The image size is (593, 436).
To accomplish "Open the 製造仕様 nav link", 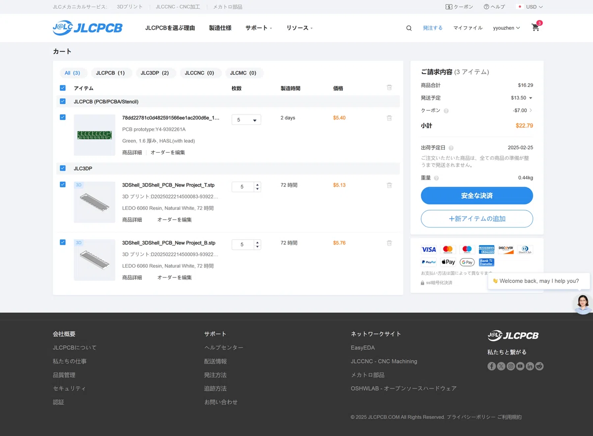I will (220, 28).
